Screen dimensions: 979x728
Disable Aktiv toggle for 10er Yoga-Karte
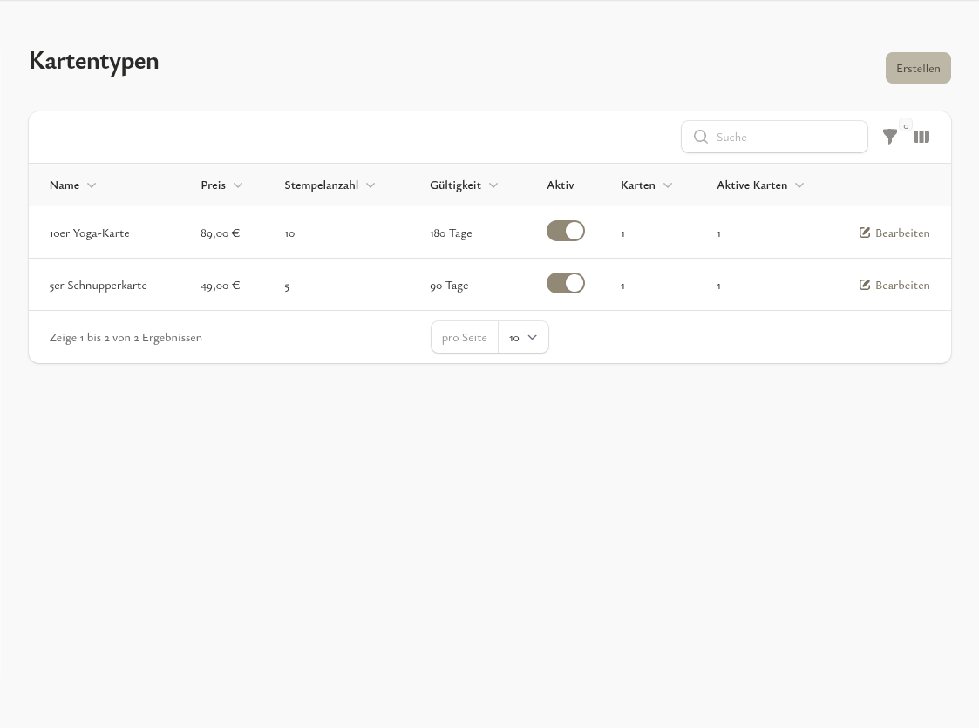point(566,231)
